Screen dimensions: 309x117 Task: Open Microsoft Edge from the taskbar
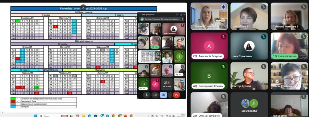89,116
